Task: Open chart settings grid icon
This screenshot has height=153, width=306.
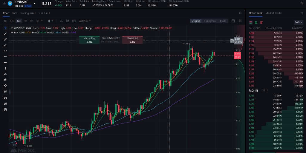Action: [x=67, y=21]
